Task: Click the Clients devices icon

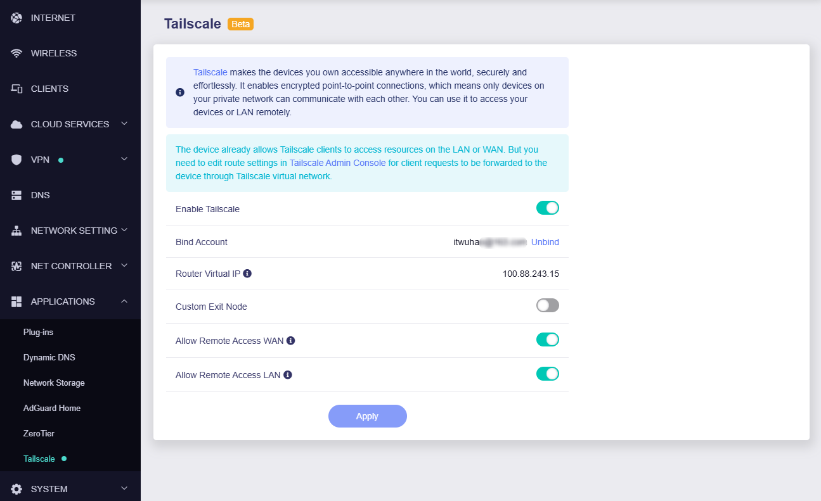Action: coord(16,89)
